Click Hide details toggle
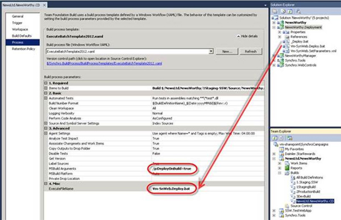The image size is (341, 220). click(x=247, y=36)
